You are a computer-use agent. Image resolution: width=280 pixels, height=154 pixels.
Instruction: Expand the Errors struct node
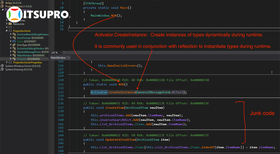tap(11, 41)
